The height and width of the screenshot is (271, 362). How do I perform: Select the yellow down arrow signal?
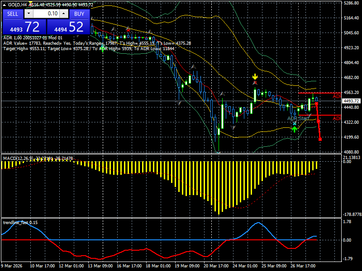(x=255, y=77)
